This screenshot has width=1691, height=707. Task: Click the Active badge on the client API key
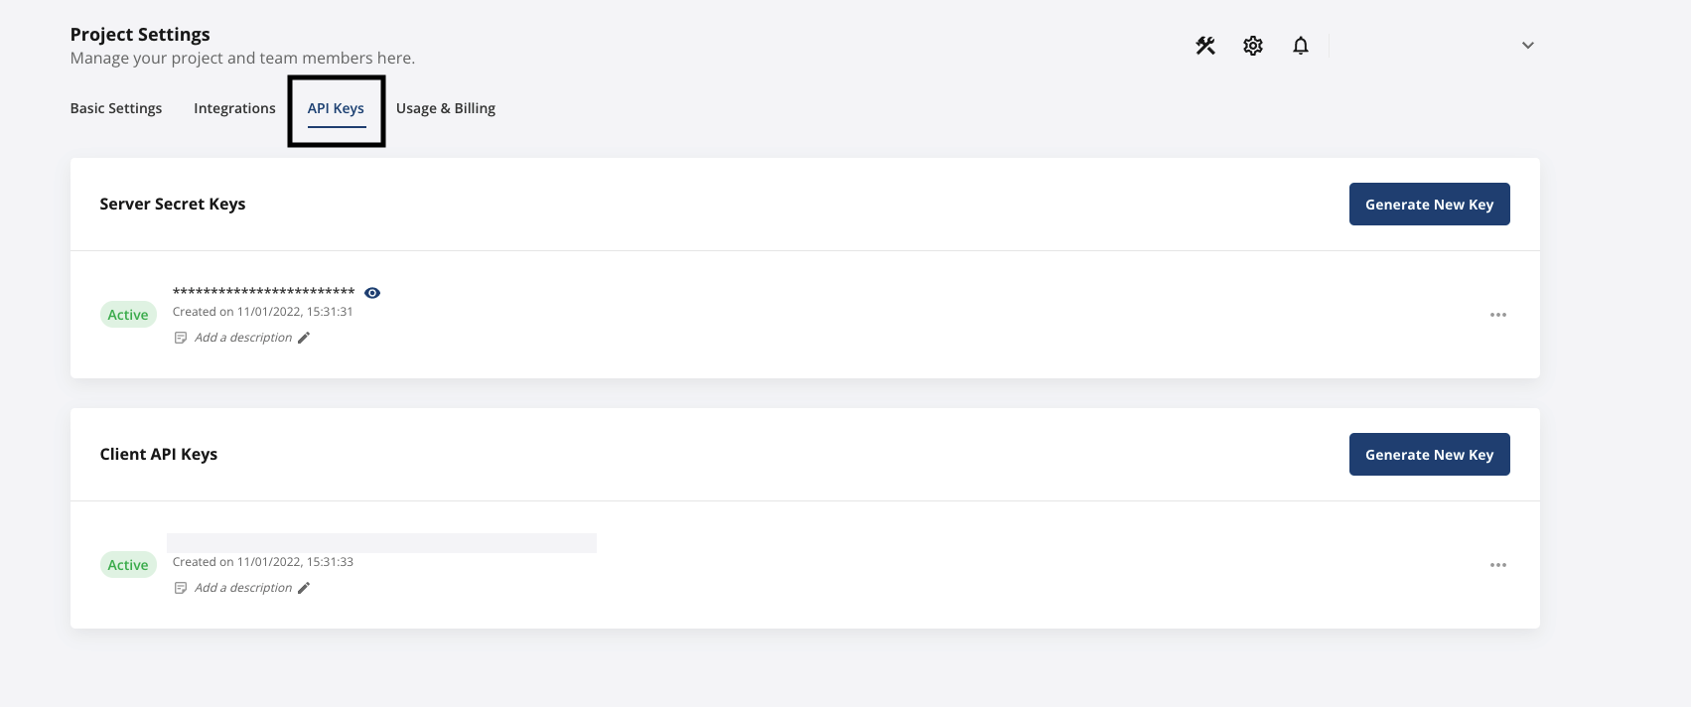click(x=128, y=564)
